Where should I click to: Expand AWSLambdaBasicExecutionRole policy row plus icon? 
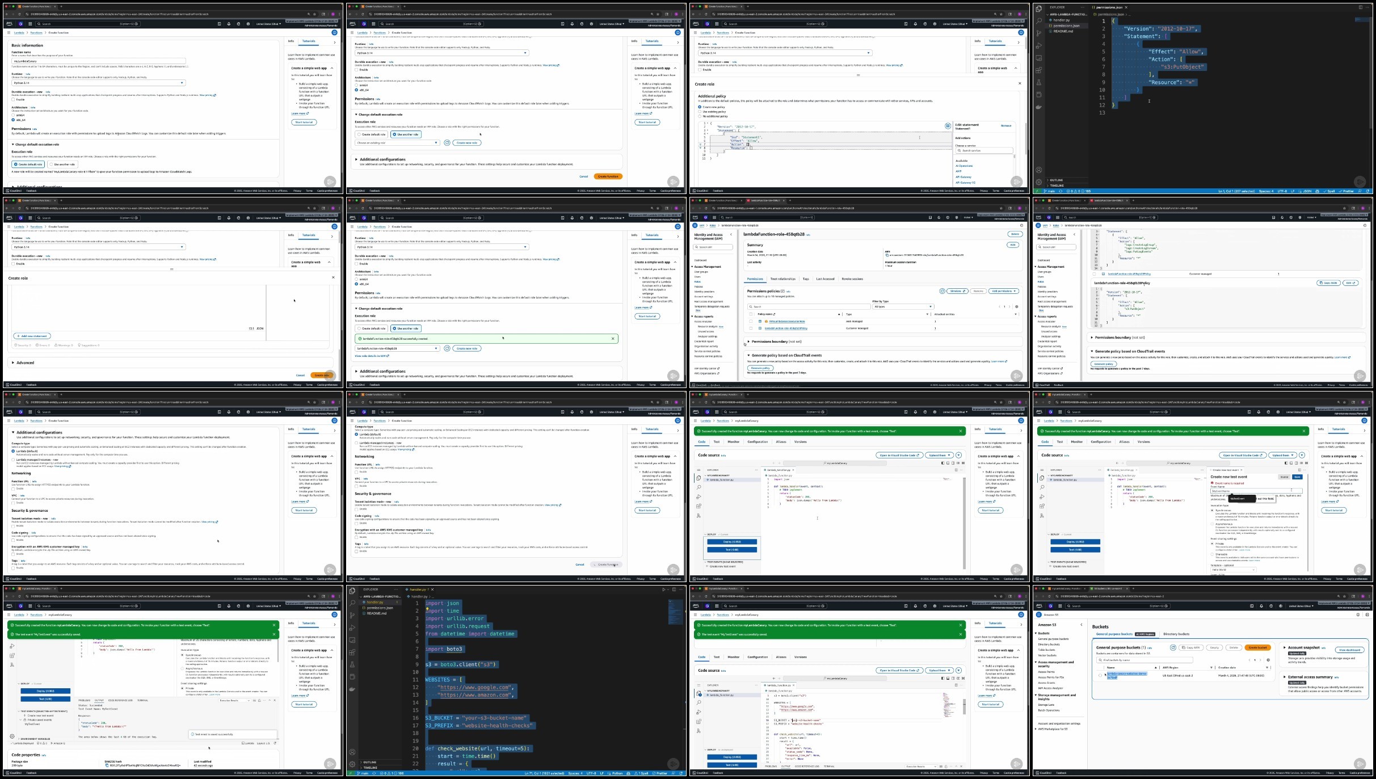pyautogui.click(x=759, y=321)
